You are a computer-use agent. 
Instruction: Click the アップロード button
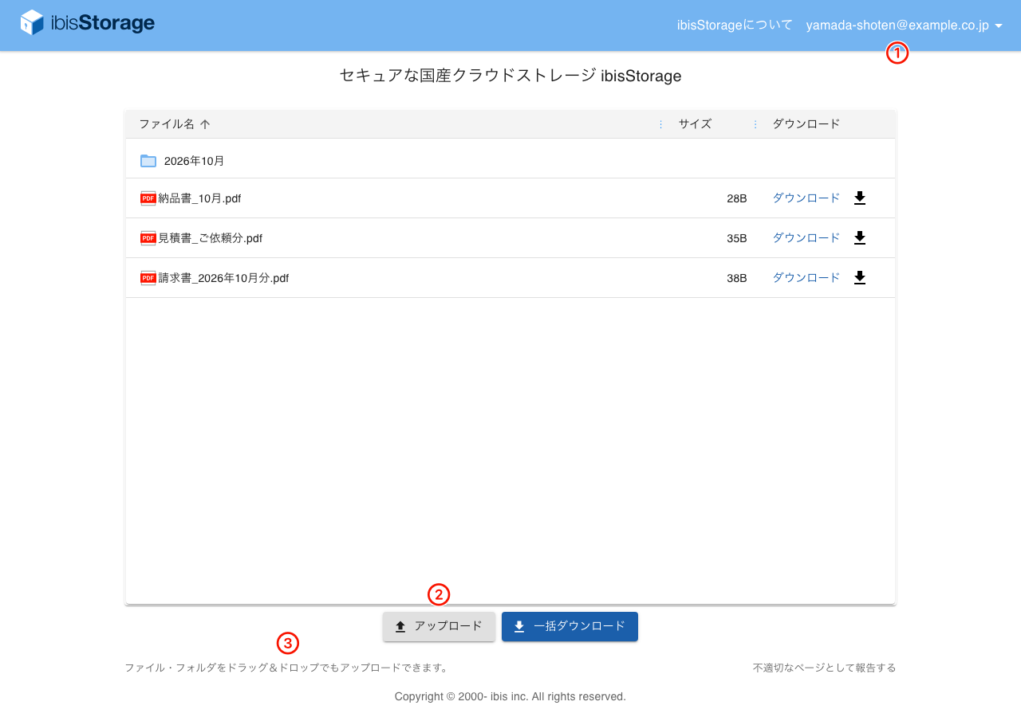439,626
